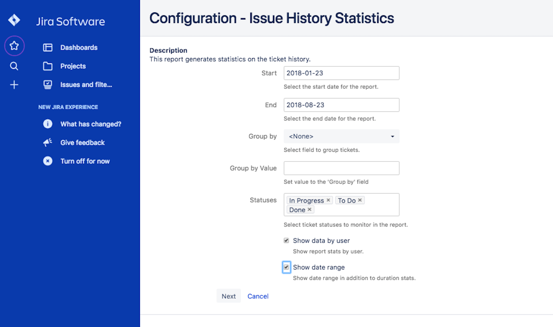Image resolution: width=553 pixels, height=327 pixels.
Task: Cancel the report configuration
Action: [x=258, y=296]
